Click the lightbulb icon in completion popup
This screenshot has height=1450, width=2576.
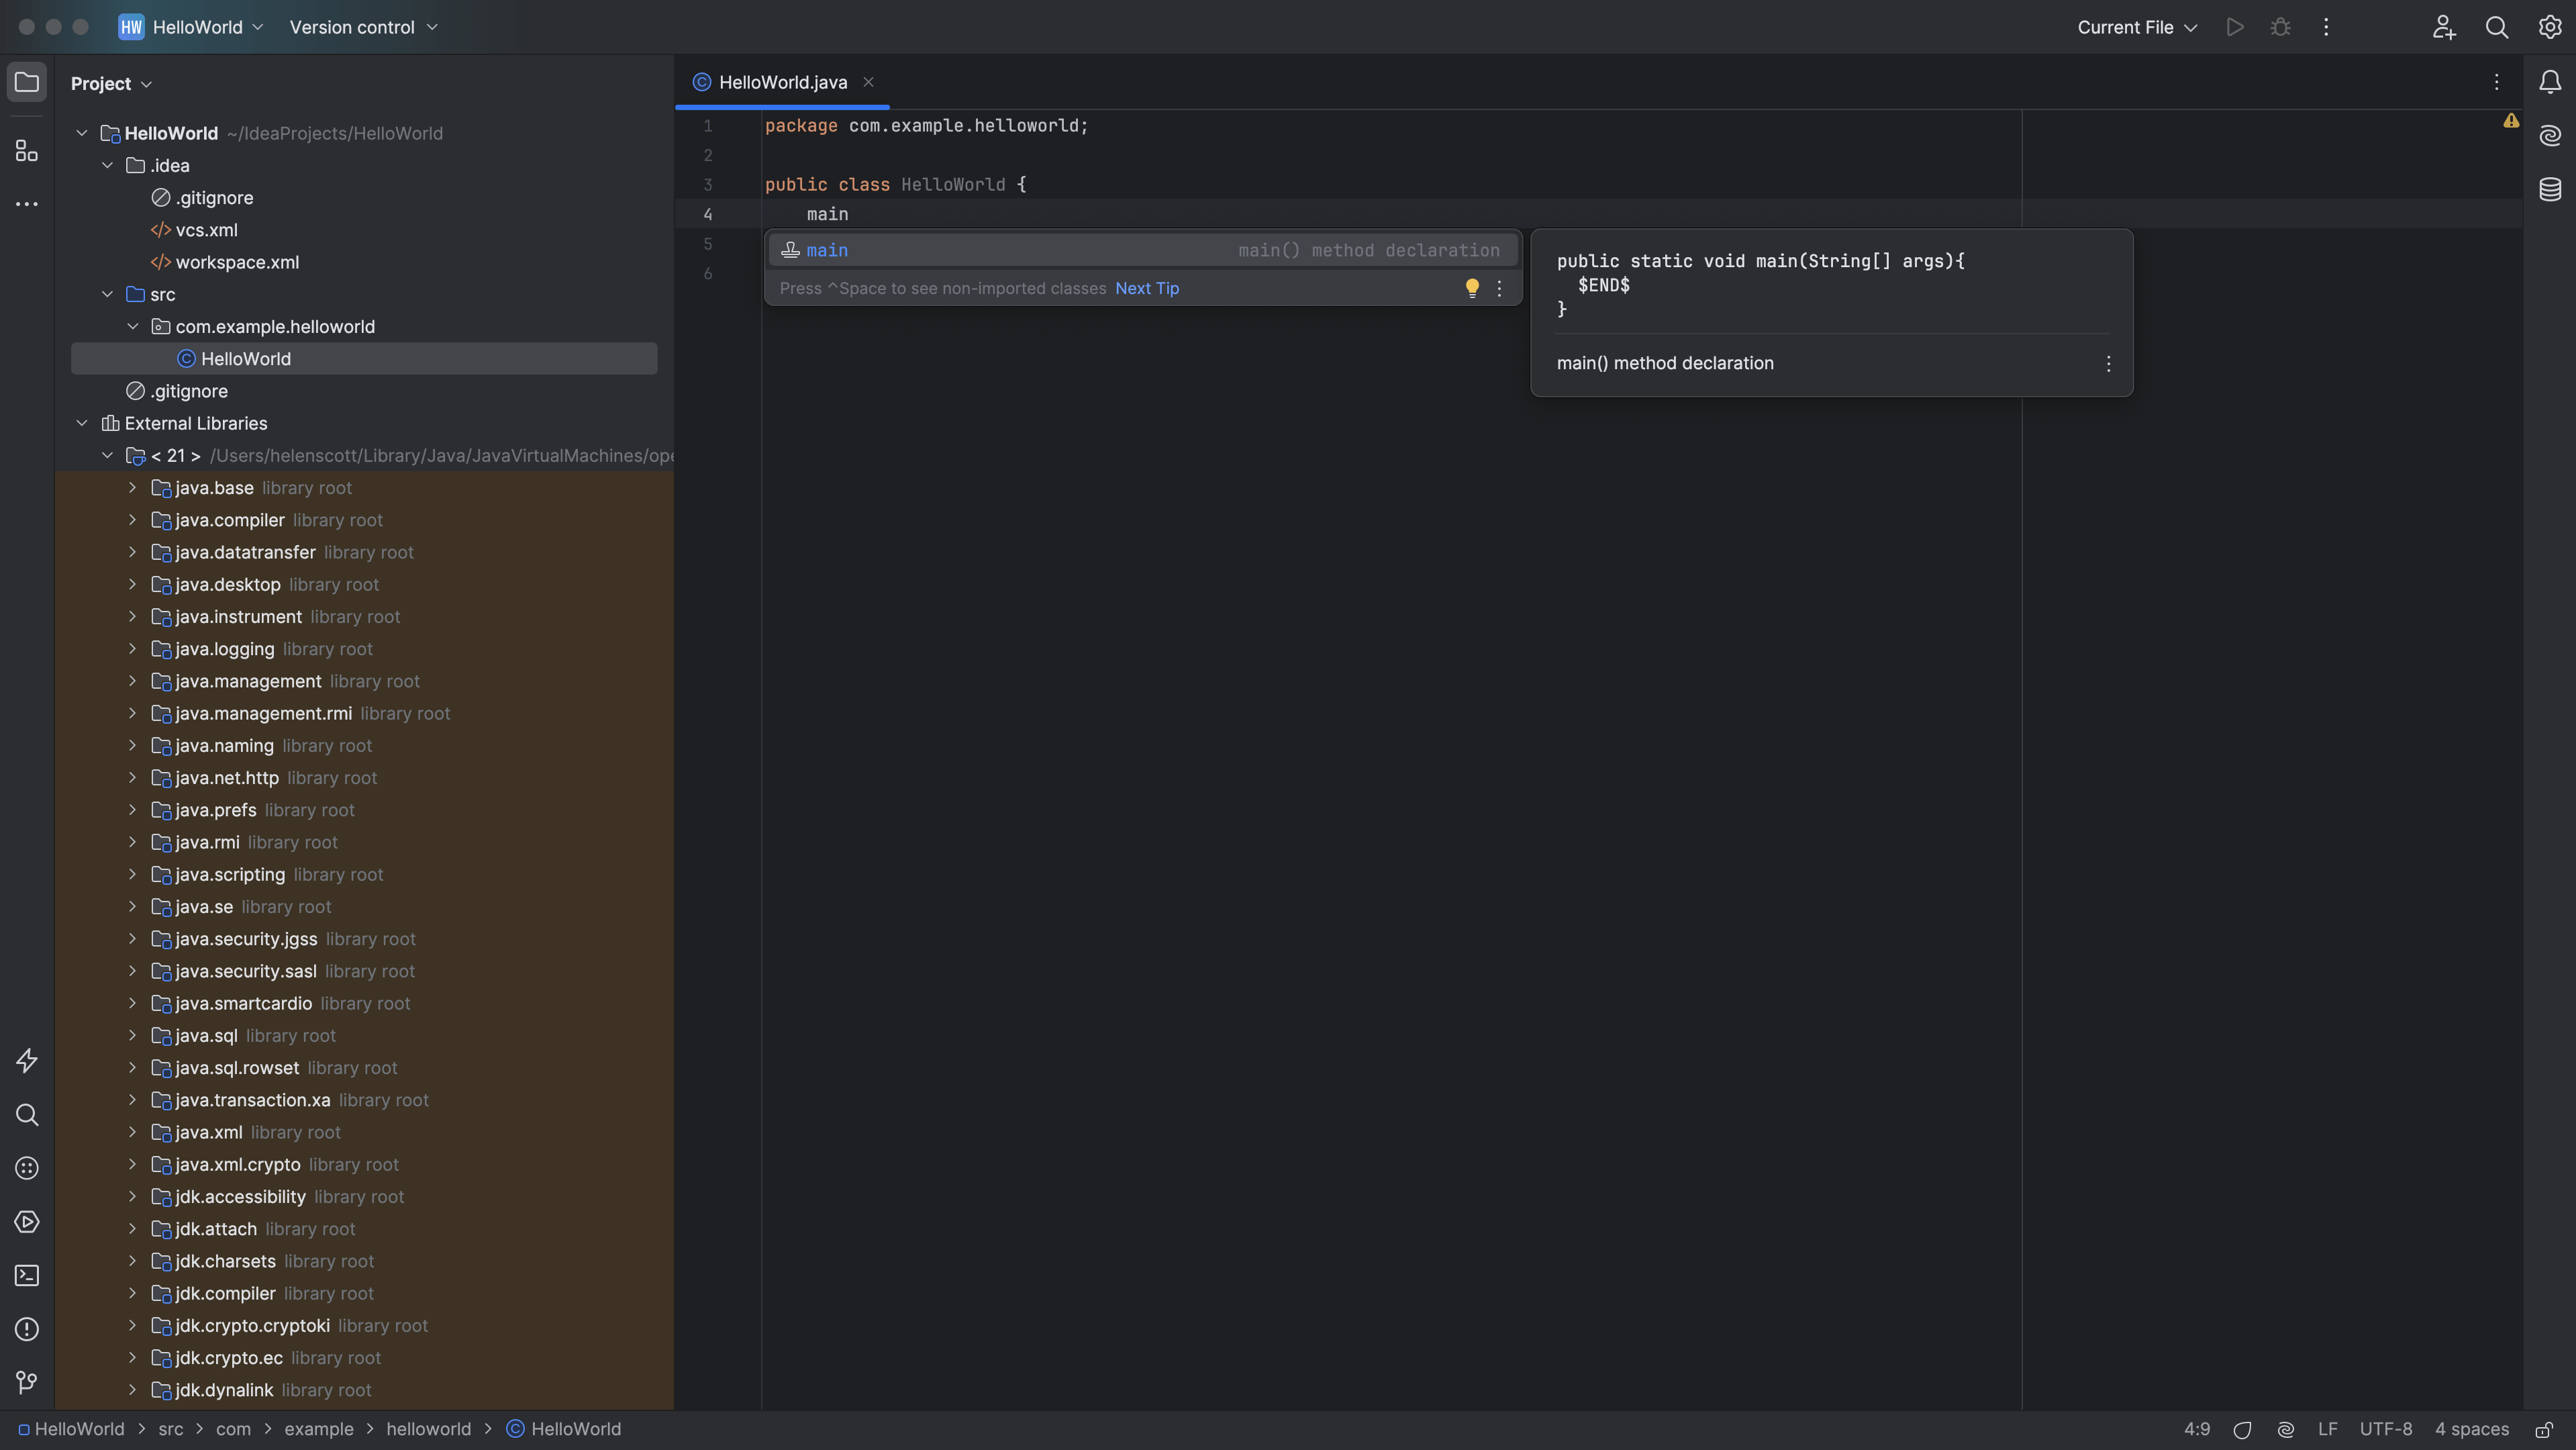click(x=1472, y=288)
